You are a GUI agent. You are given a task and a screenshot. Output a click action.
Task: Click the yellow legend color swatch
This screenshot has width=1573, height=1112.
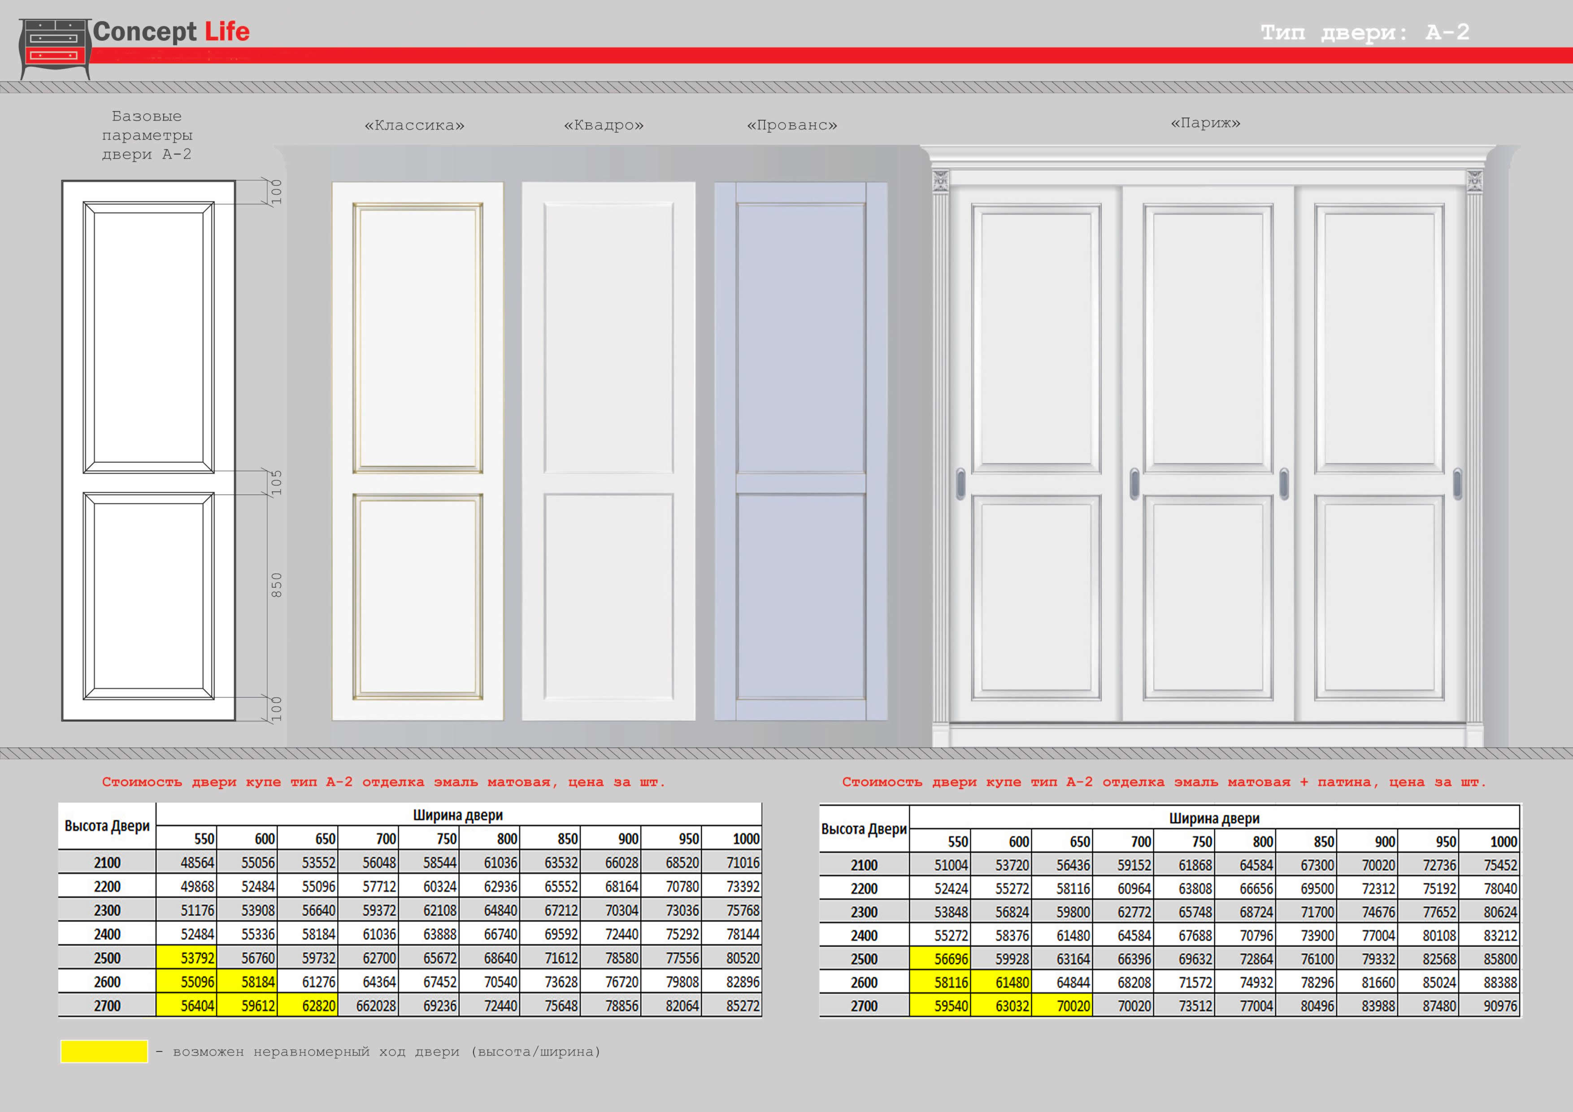point(104,1051)
